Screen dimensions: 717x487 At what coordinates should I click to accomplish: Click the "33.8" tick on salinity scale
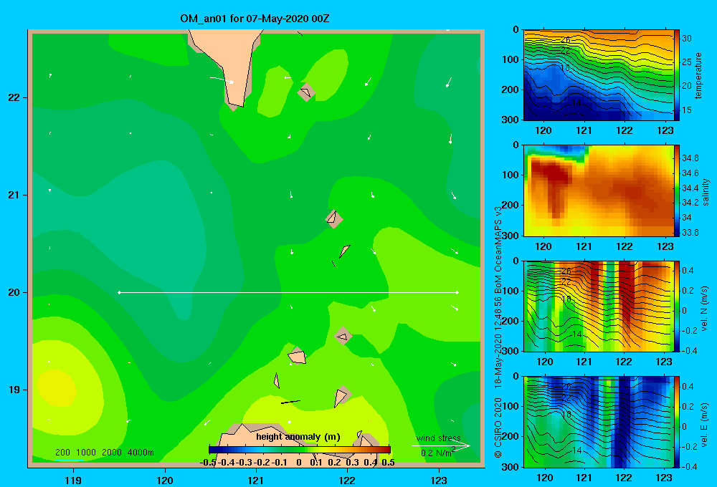[690, 233]
